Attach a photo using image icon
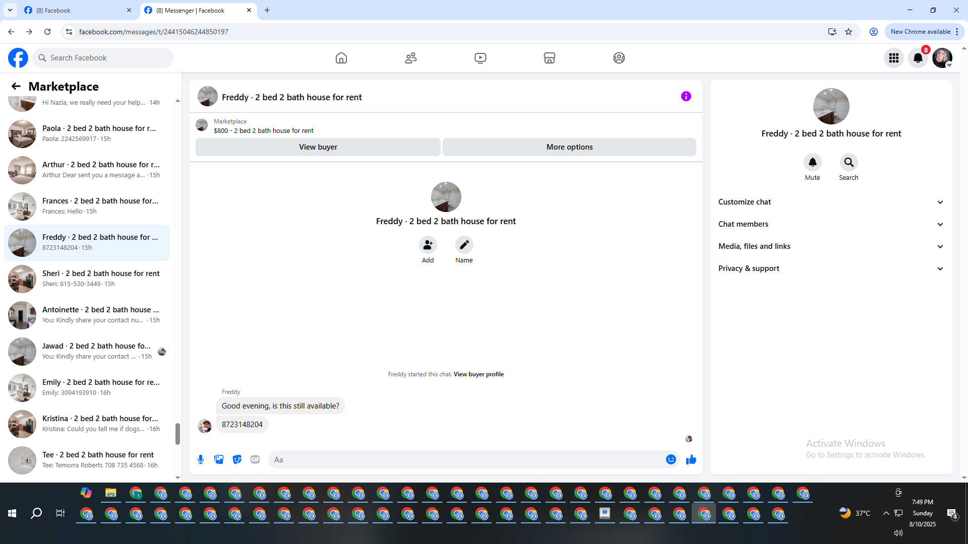 pyautogui.click(x=219, y=459)
